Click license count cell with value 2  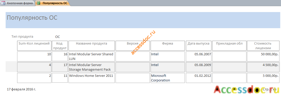34,78
